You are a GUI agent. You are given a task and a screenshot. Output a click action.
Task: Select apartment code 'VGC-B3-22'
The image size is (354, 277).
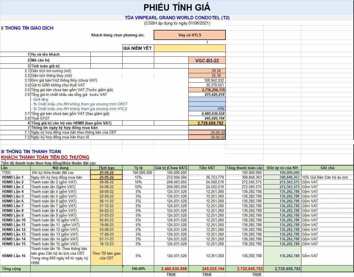207,60
